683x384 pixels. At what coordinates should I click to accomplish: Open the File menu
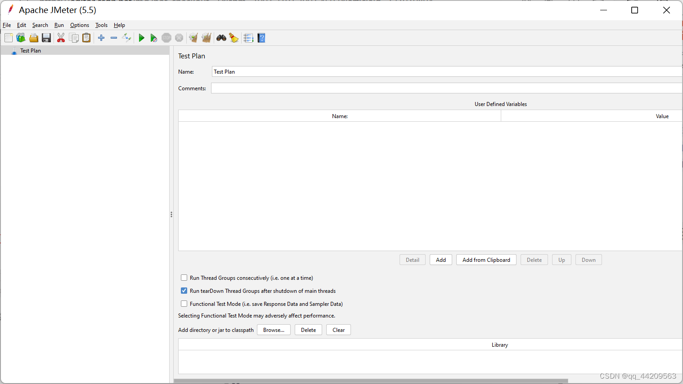point(7,25)
